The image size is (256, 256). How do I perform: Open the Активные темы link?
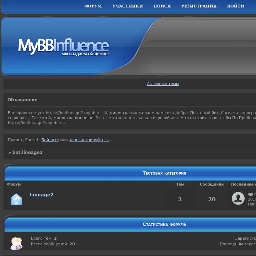(x=163, y=84)
